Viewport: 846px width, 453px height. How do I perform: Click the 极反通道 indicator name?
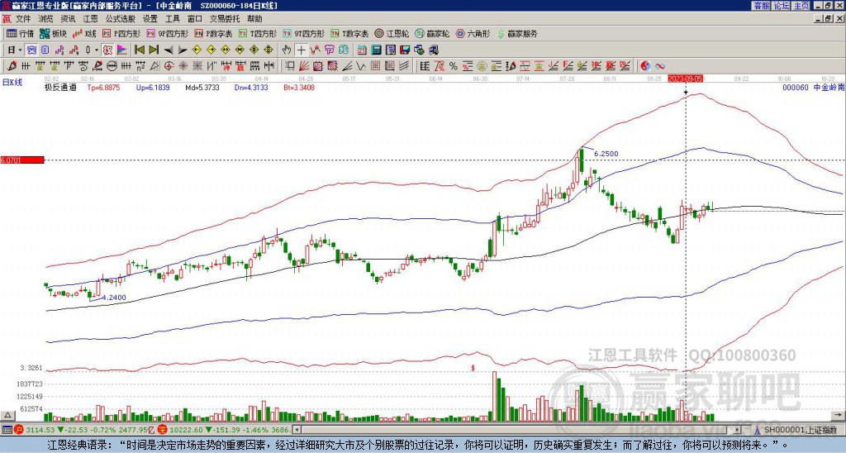(60, 87)
